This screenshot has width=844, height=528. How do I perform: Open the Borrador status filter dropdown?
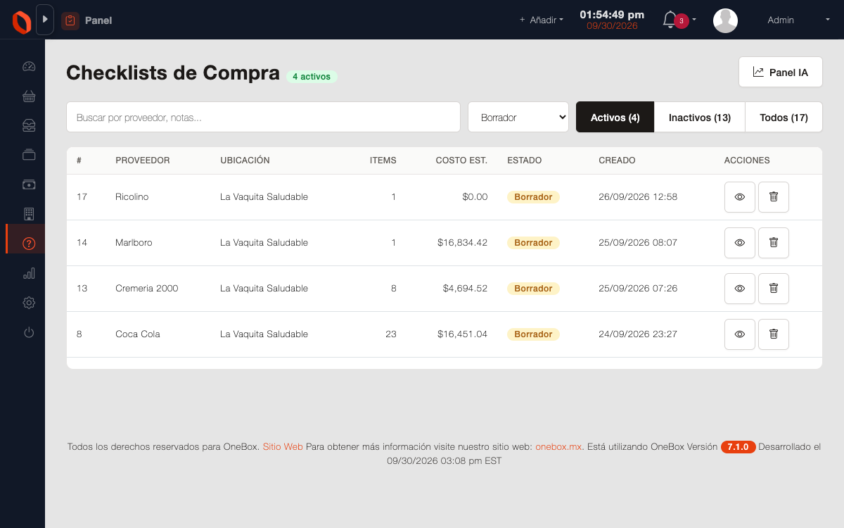pyautogui.click(x=518, y=117)
